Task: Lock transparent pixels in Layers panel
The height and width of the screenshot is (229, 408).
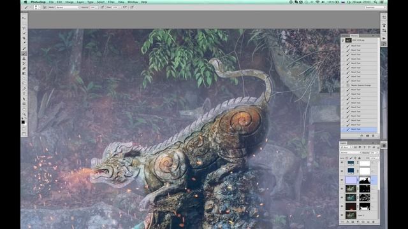Action: (x=347, y=158)
